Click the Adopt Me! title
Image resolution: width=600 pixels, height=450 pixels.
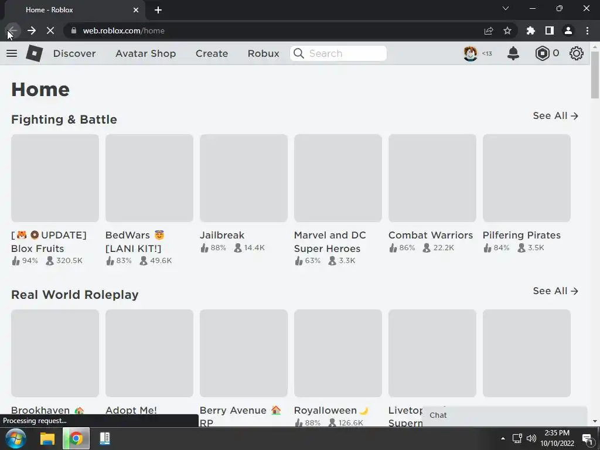(131, 410)
